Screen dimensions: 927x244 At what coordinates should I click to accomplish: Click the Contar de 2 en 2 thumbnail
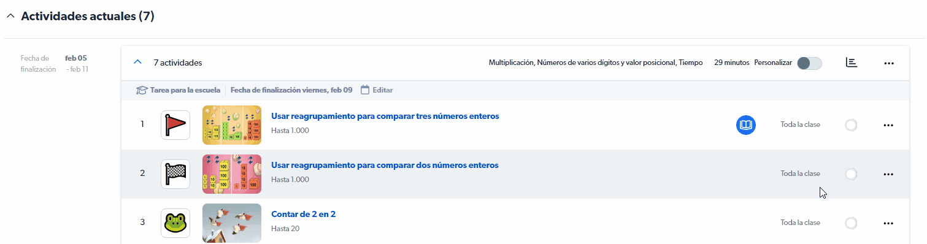pyautogui.click(x=232, y=223)
